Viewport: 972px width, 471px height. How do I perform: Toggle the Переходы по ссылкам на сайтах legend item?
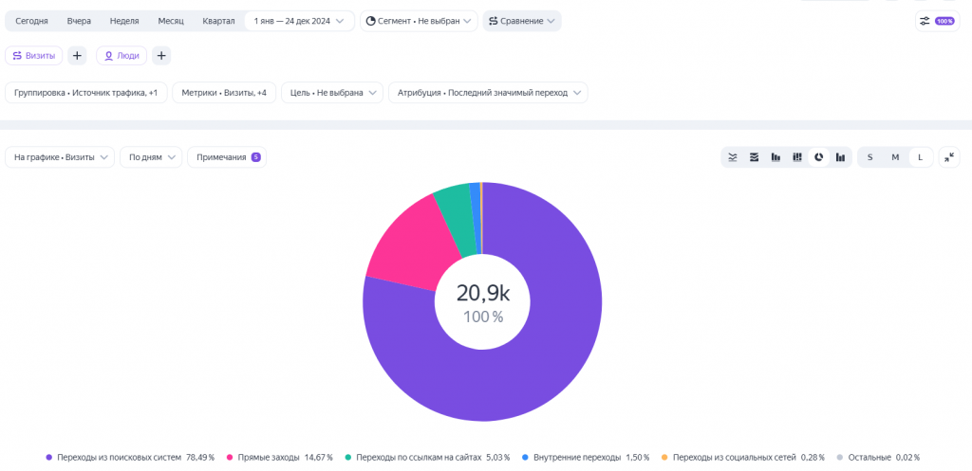click(428, 458)
